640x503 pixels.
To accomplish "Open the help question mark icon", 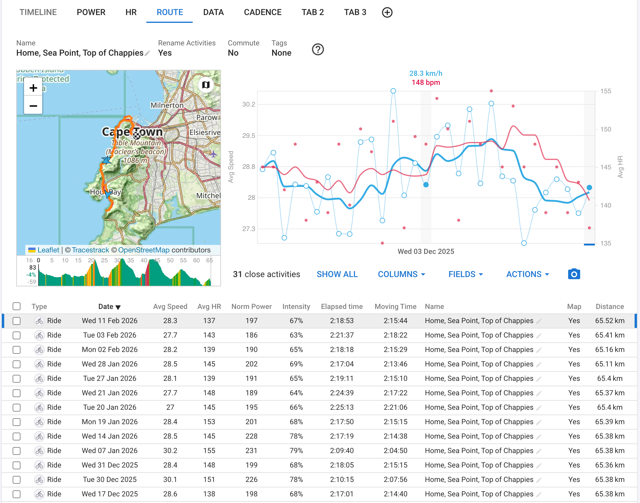I will 318,49.
